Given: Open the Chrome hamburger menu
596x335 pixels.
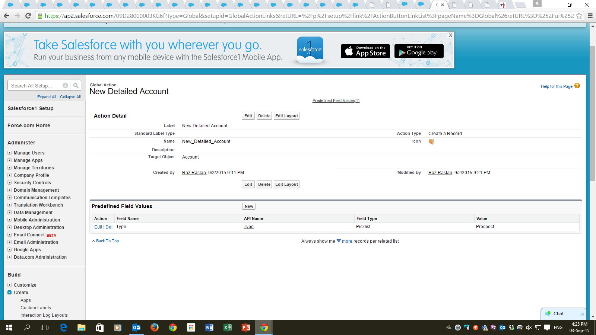Looking at the screenshot, I should coord(590,16).
